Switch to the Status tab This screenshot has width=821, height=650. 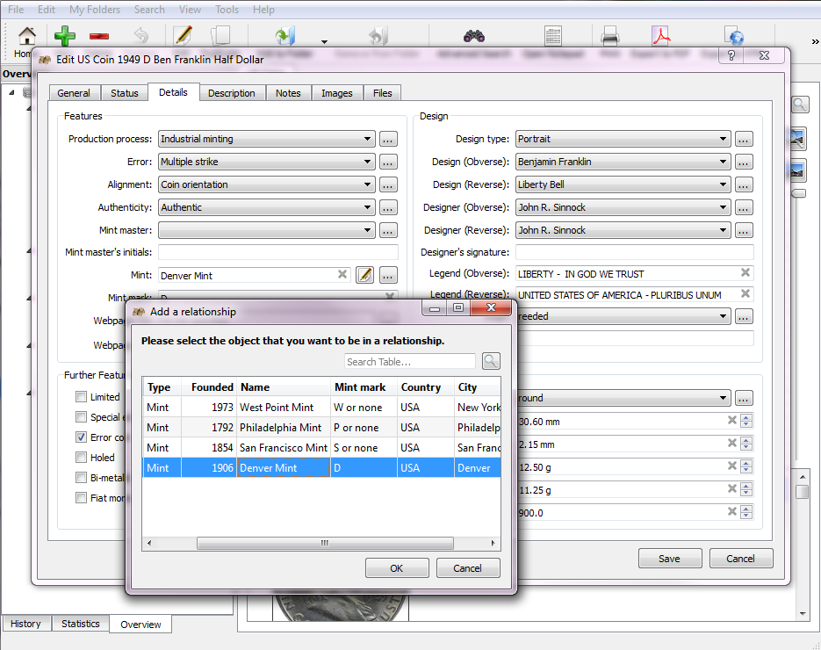(125, 93)
